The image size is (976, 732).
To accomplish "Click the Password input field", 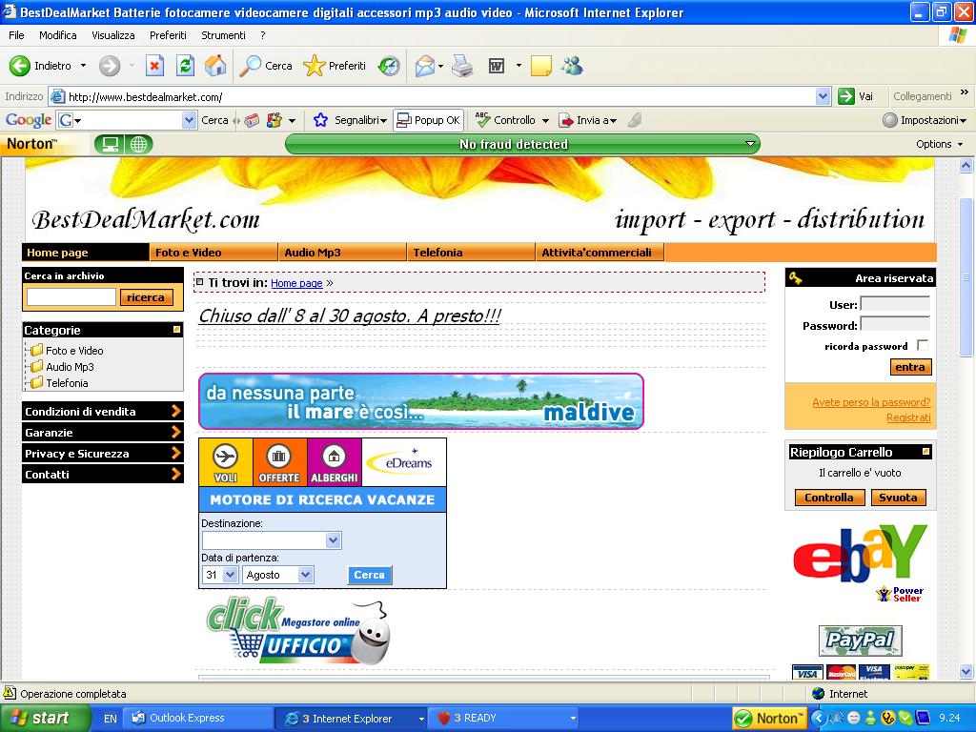I will point(894,325).
